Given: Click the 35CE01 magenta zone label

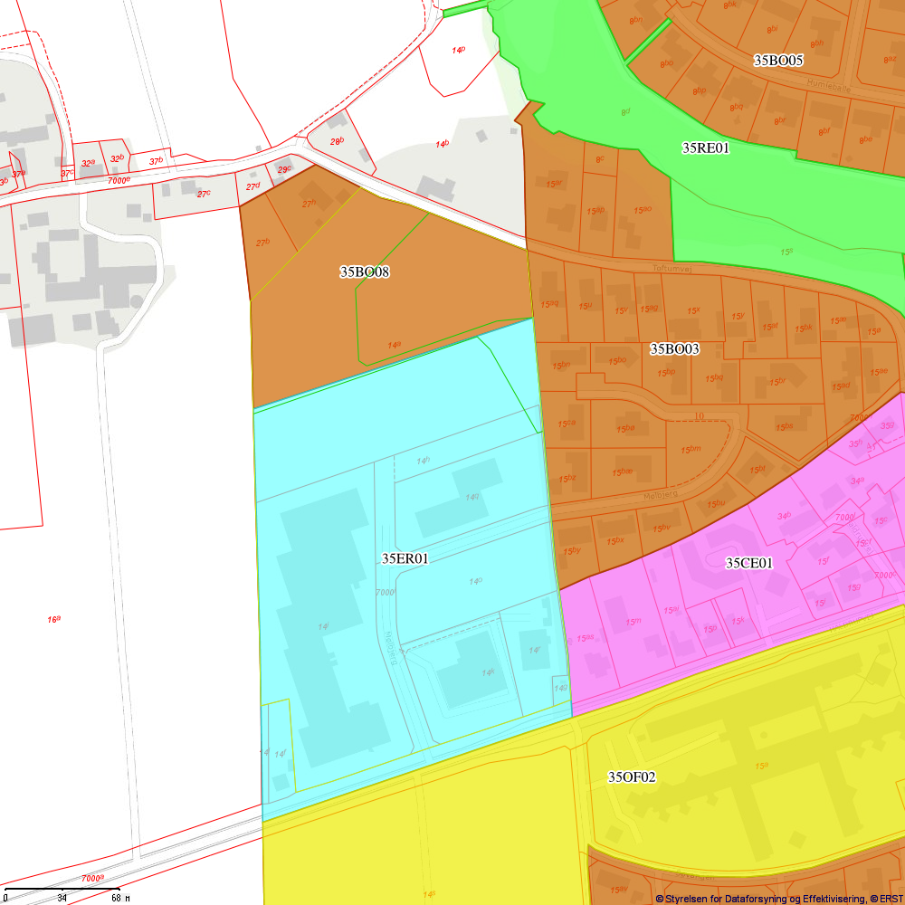Looking at the screenshot, I should pos(749,563).
